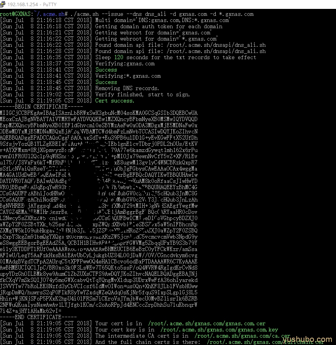Image resolution: width=336 pixels, height=345 pixels.
Task: Click the BEGIN CERTIFICATE header line
Action: (41, 107)
